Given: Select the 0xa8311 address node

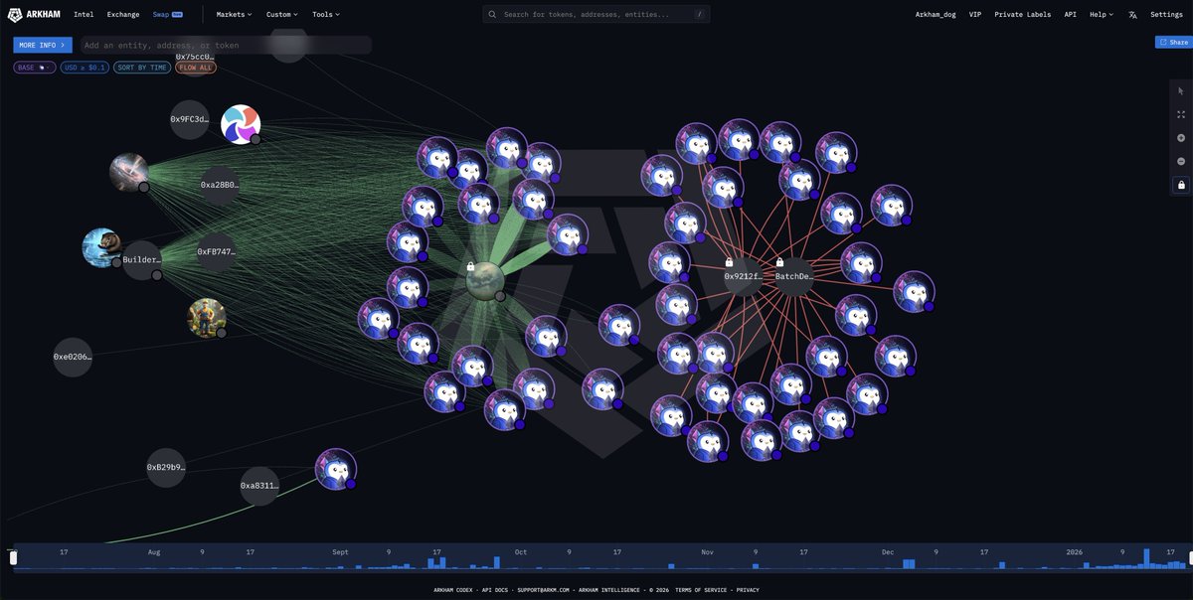Looking at the screenshot, I should point(259,486).
